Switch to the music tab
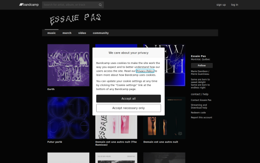 coord(52,33)
